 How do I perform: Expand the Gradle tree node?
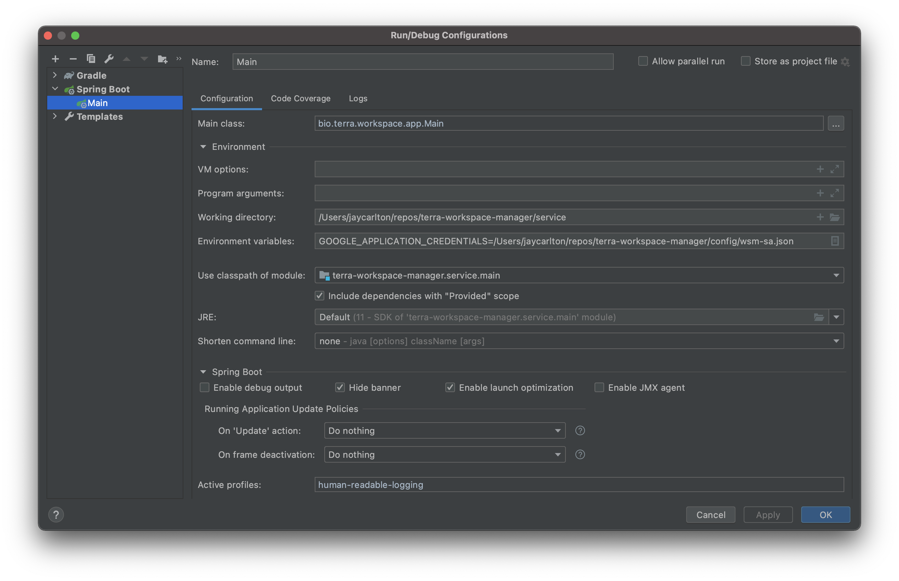55,76
